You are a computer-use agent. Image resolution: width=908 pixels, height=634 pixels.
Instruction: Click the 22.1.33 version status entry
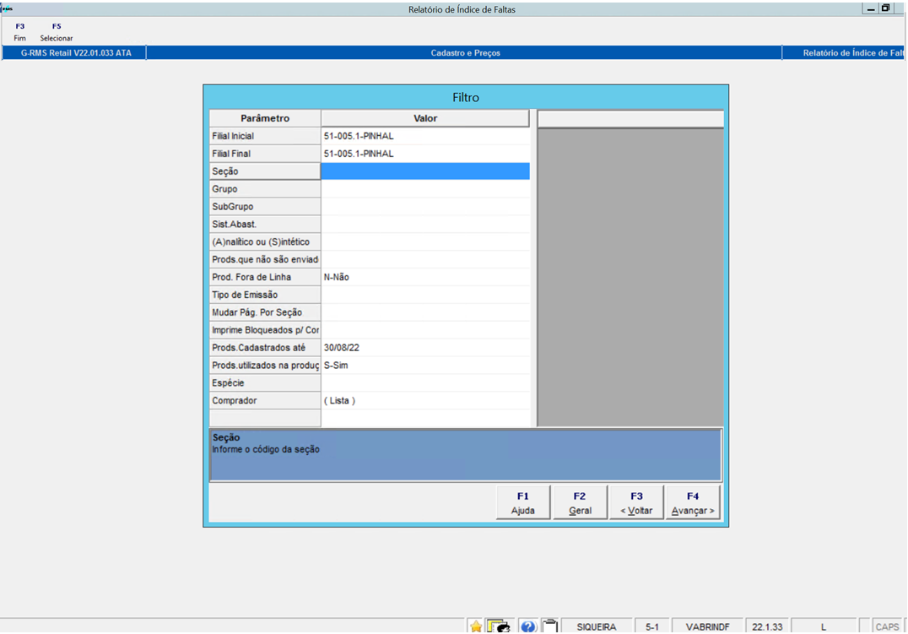pos(767,626)
